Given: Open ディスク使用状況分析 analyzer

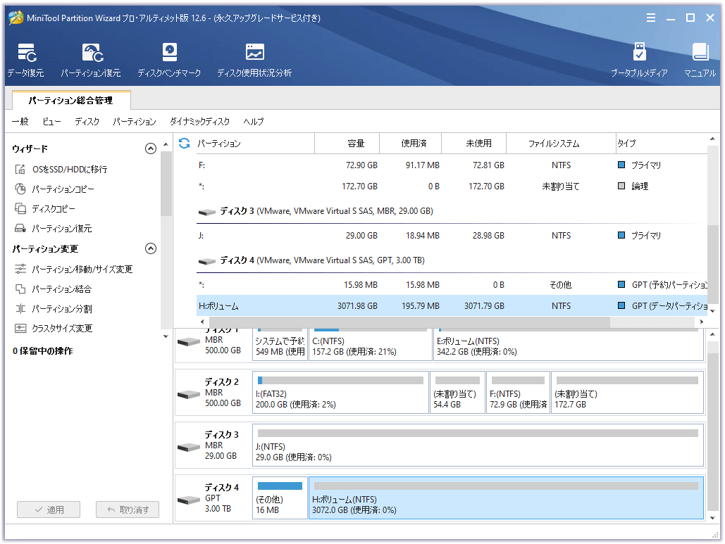Looking at the screenshot, I should point(254,59).
